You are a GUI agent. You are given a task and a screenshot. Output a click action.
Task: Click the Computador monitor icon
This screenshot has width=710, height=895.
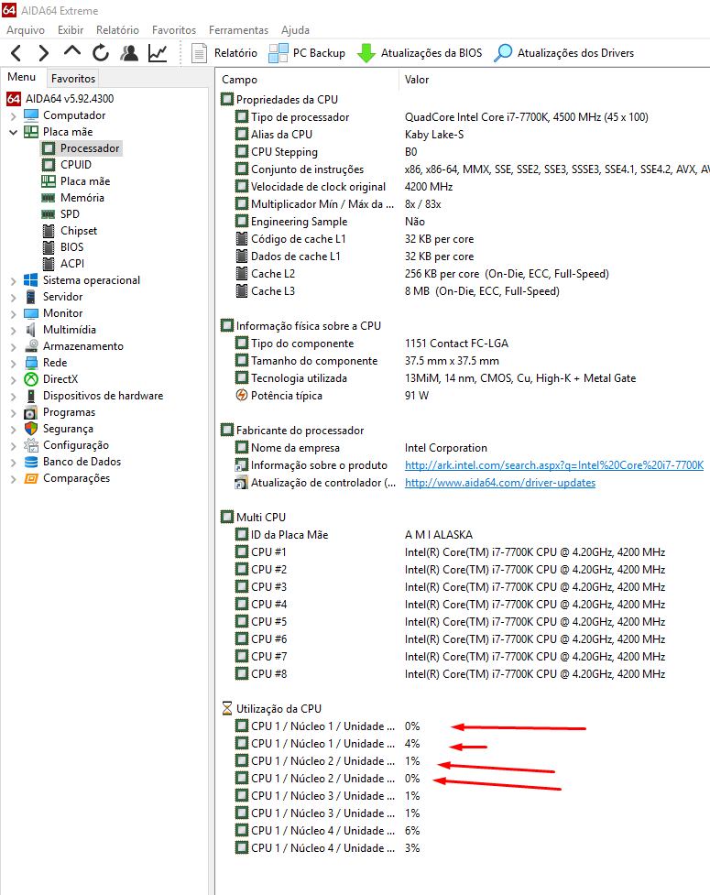coord(31,115)
